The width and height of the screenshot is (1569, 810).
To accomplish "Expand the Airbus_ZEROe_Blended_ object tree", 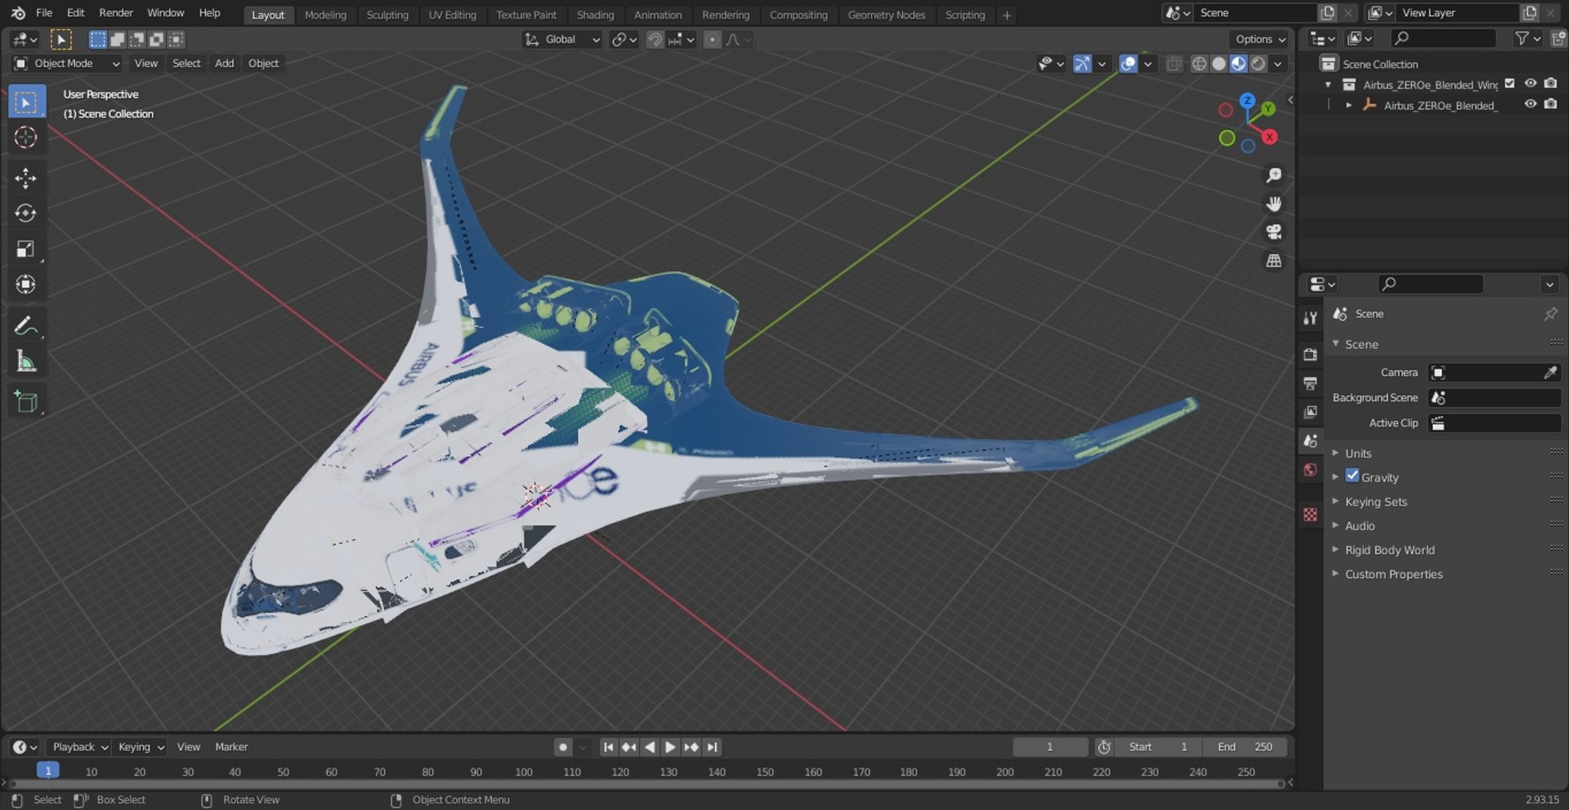I will point(1348,105).
